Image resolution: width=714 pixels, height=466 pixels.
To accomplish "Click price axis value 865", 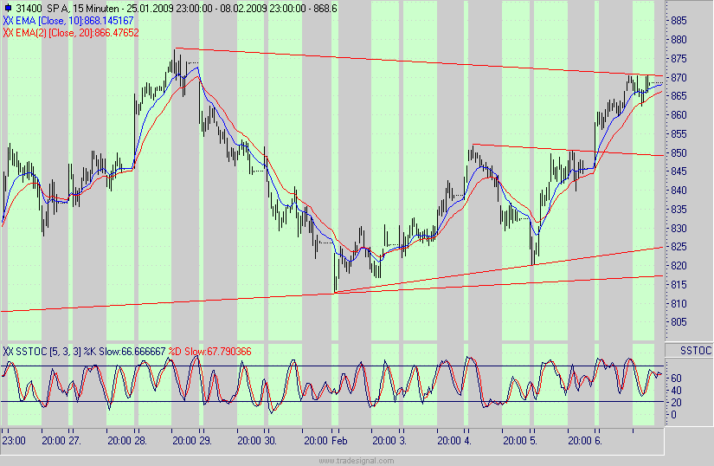I will [679, 96].
